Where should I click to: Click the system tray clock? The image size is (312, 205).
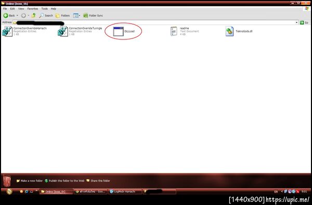click(304, 192)
